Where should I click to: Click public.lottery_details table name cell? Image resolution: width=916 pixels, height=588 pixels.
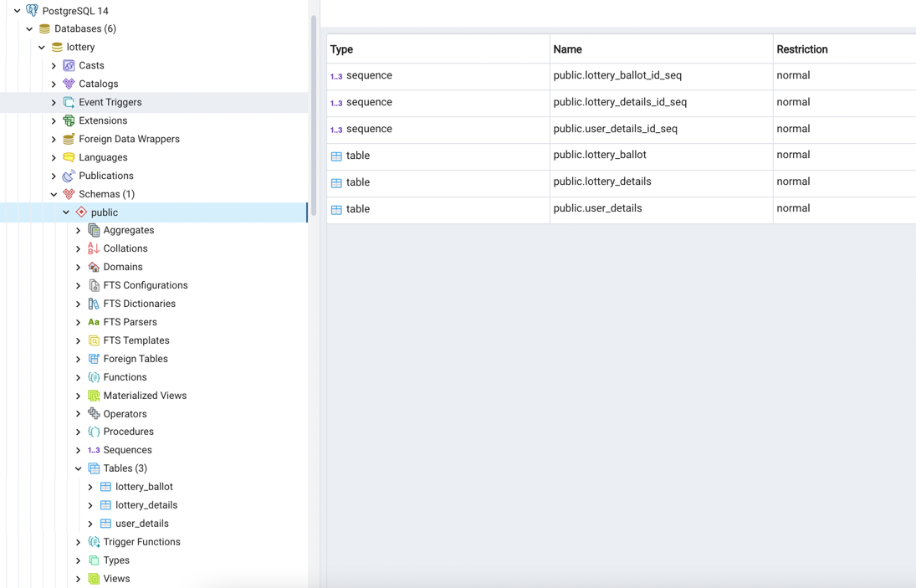(x=662, y=183)
